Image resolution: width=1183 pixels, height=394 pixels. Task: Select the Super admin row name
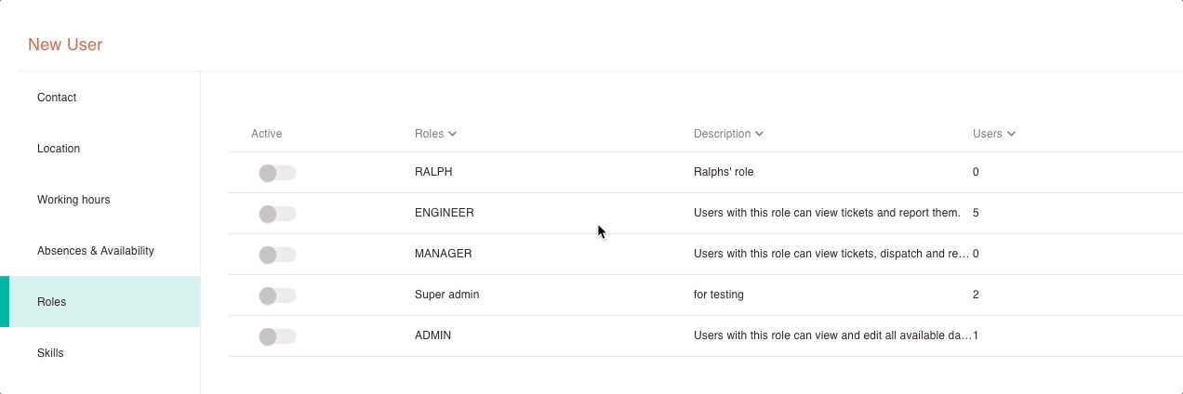(x=446, y=295)
